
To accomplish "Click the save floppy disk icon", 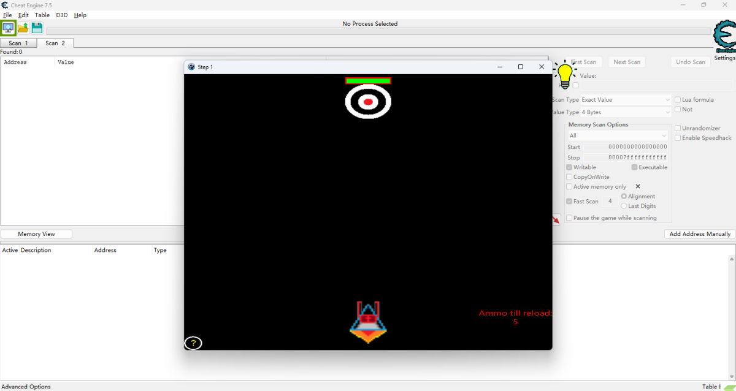I will click(37, 28).
